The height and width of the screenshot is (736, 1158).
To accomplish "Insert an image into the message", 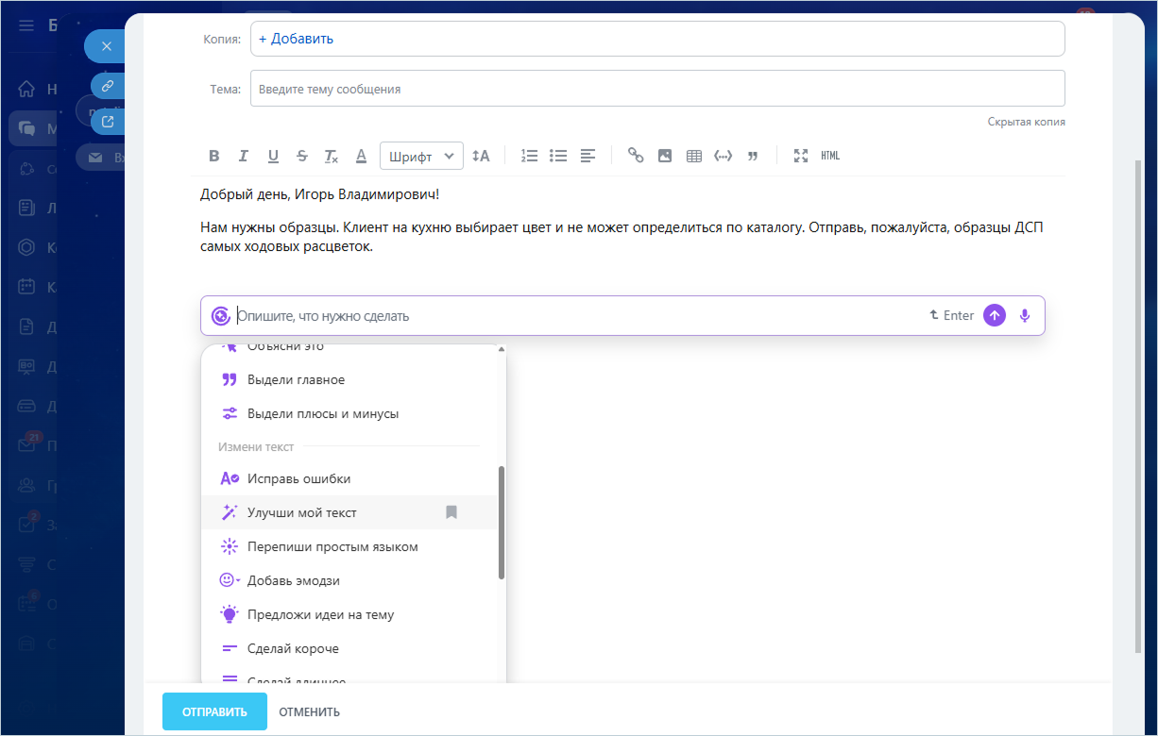I will pyautogui.click(x=665, y=156).
